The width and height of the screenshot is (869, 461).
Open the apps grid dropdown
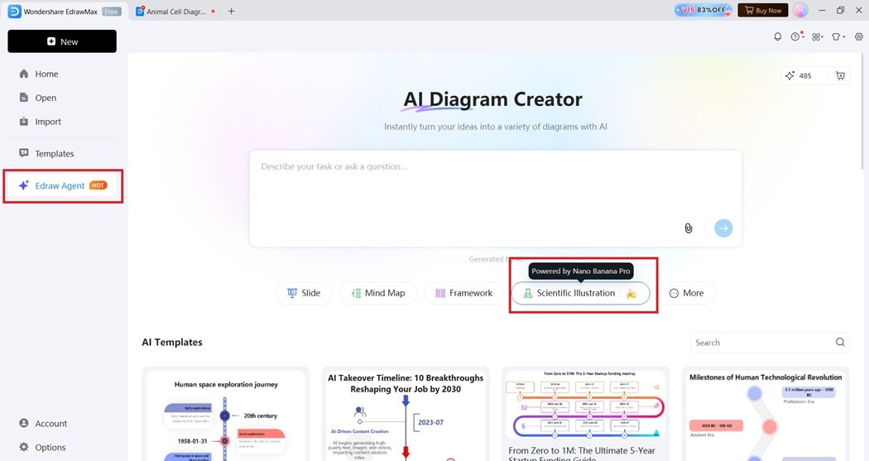click(818, 36)
